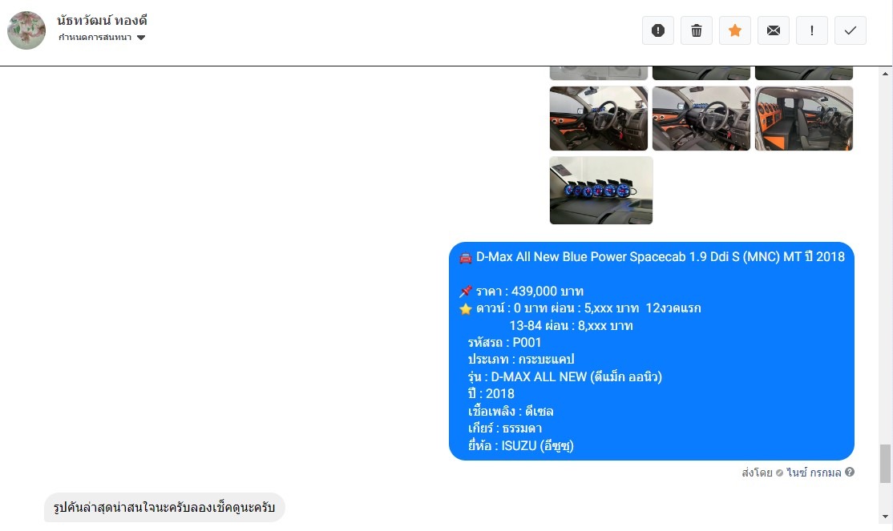893x531 pixels.
Task: Click the line 13-84 ผ่อน : 8,xxx บาท
Action: pyautogui.click(x=572, y=325)
